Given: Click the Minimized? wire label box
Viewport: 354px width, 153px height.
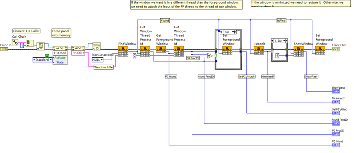Looking at the screenshot, I should [x=268, y=76].
